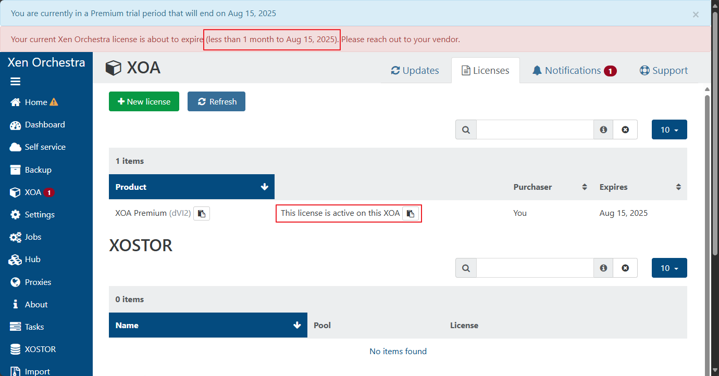Click the Notifications count badge
The image size is (719, 376).
(x=610, y=71)
